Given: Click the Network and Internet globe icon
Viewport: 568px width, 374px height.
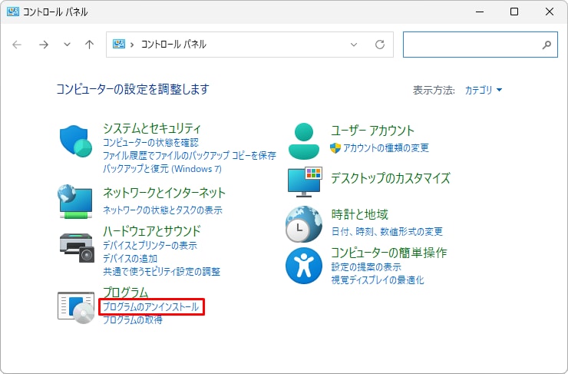Looking at the screenshot, I should point(75,201).
